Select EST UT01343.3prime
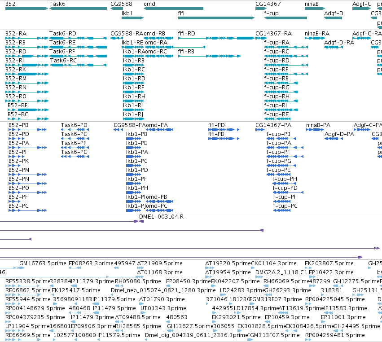Image resolution: width=382 pixels, height=342 pixels. 163,308
